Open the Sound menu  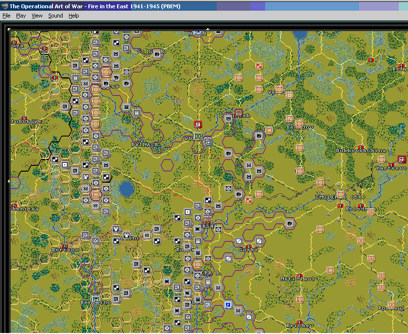(55, 16)
